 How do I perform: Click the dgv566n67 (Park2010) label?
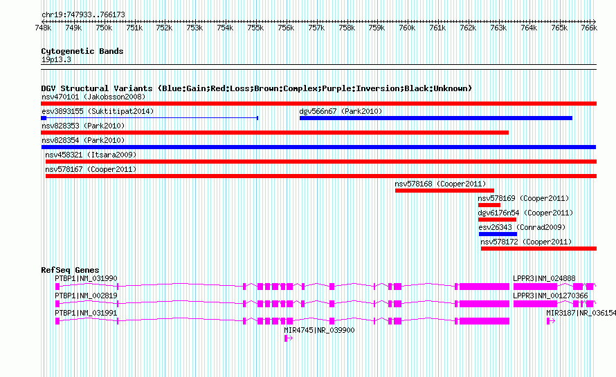(x=341, y=111)
